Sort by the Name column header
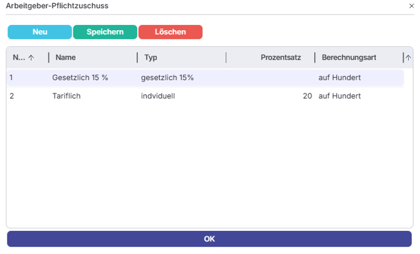This screenshot has height=254, width=420. (x=66, y=58)
